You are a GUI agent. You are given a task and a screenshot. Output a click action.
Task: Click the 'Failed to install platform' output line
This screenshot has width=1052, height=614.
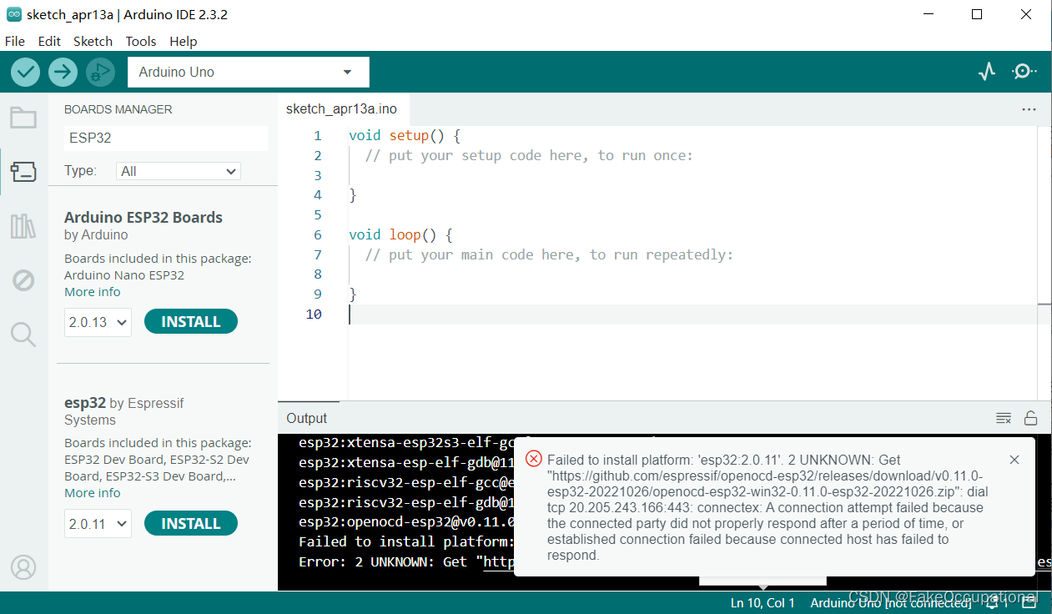pyautogui.click(x=406, y=541)
